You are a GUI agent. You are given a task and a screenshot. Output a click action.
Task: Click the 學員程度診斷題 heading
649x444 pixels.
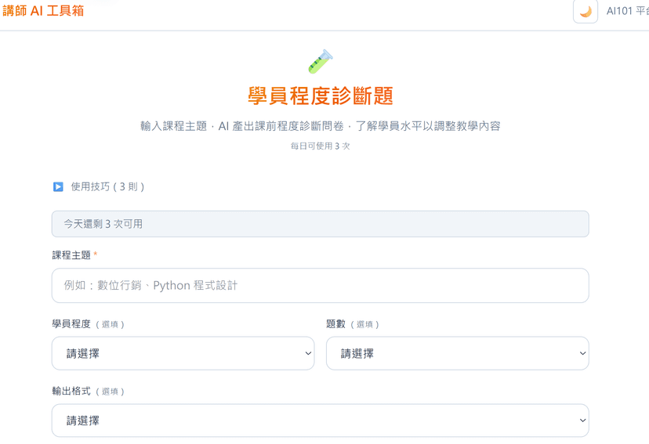tap(321, 96)
